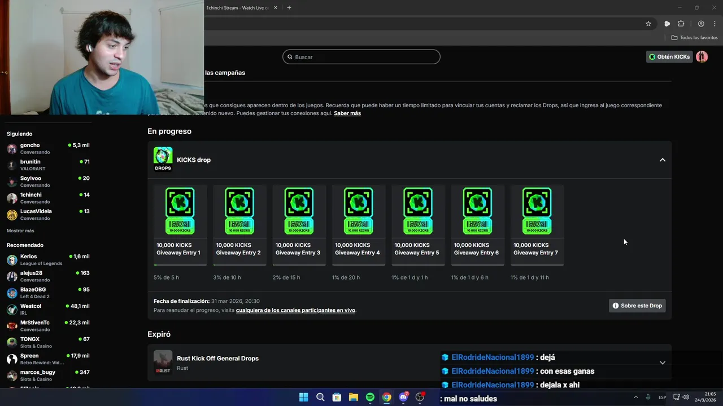Open File Explorer from taskbar
This screenshot has height=406, width=723.
pyautogui.click(x=353, y=397)
